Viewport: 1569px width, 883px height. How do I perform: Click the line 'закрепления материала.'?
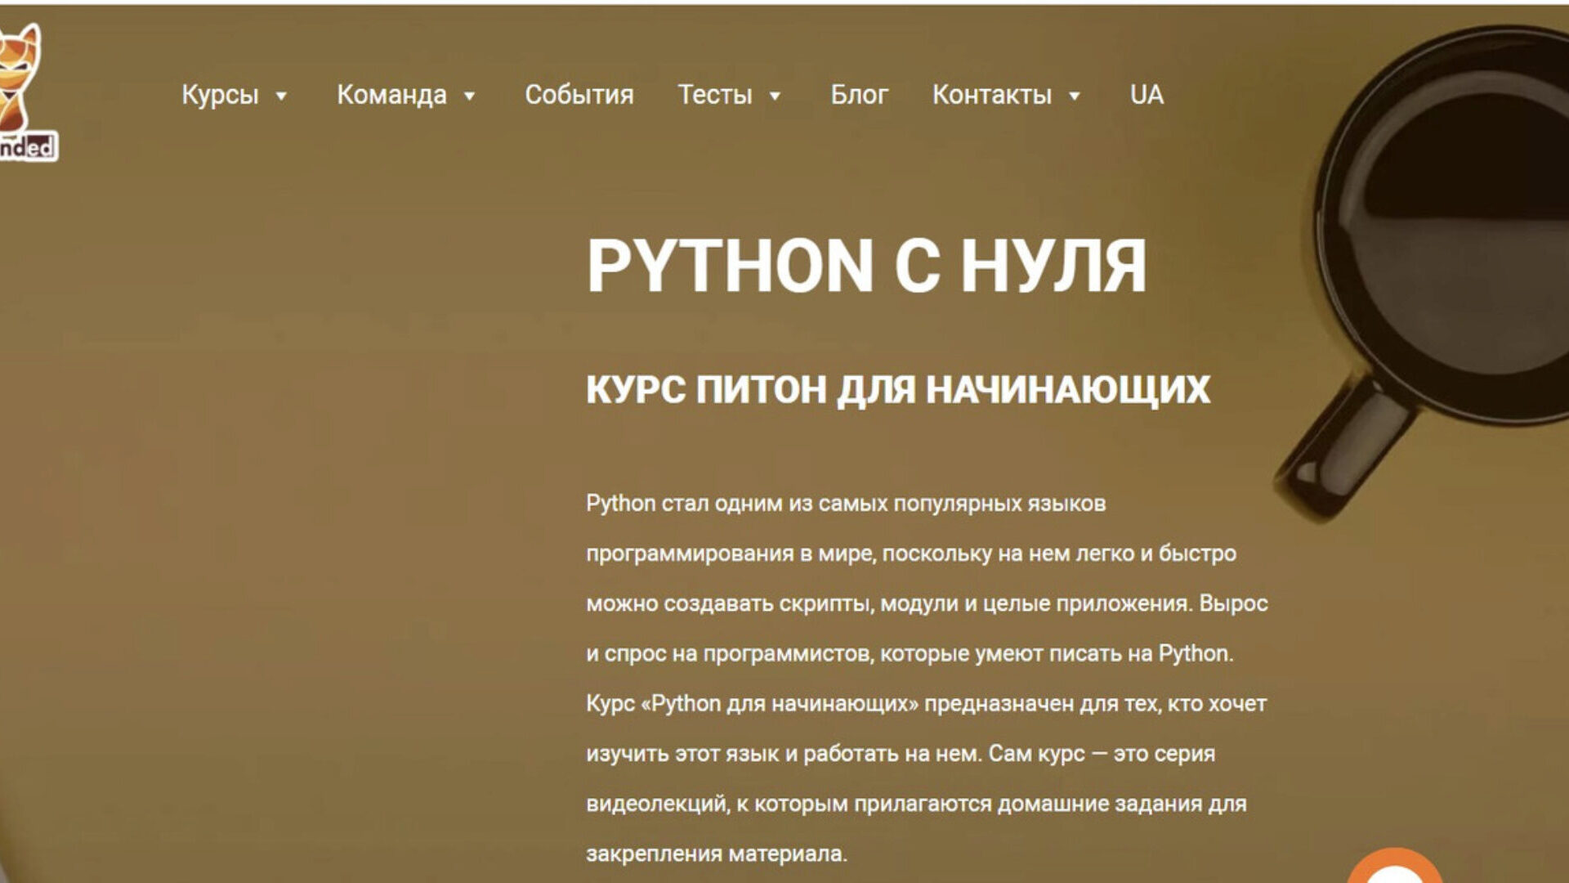[x=716, y=854]
